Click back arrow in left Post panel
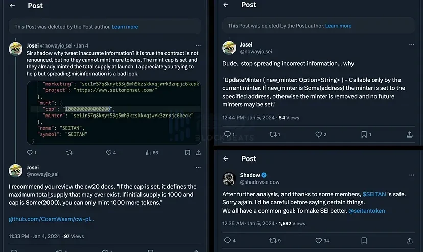The height and width of the screenshot is (252, 423). (13, 6)
